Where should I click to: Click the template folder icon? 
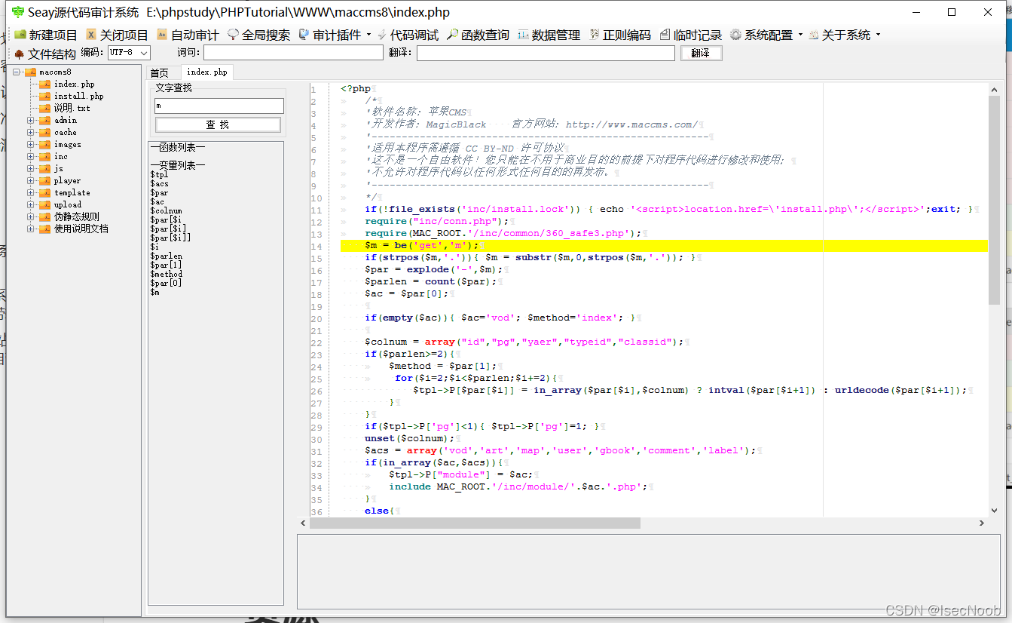click(45, 193)
